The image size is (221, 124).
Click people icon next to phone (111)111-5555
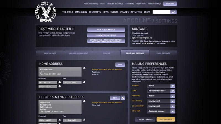(60, 82)
